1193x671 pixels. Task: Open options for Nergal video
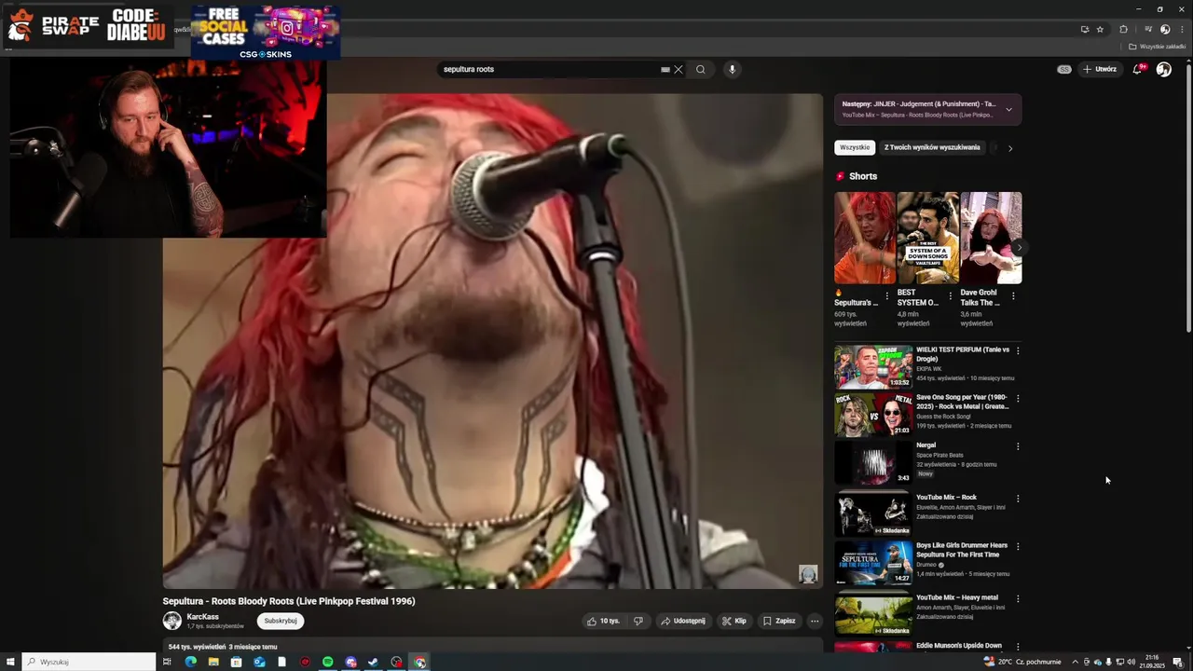[x=1018, y=446]
